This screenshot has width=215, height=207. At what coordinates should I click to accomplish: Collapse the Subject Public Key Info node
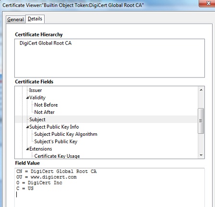point(27,127)
